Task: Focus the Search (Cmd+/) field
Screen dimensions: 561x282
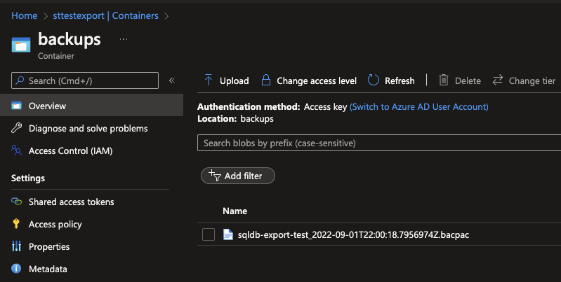Action: pyautogui.click(x=85, y=80)
